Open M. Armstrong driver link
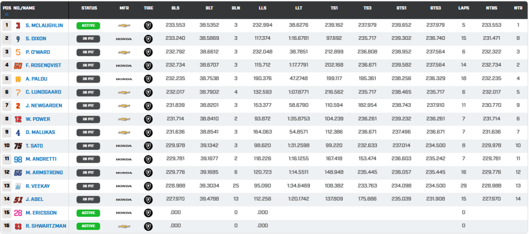 pos(44,173)
